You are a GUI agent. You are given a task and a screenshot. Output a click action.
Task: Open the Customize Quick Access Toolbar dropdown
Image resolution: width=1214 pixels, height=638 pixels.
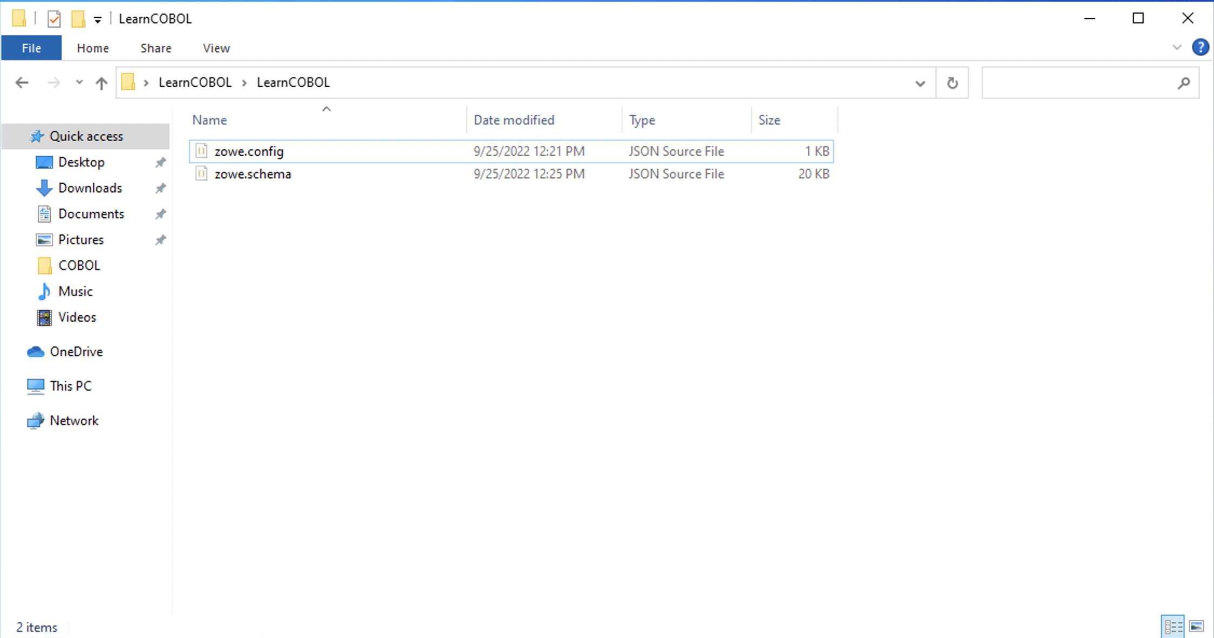tap(98, 20)
